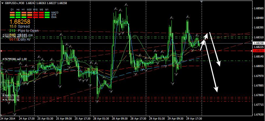Click the 24 Apr 2014 date label

coord(8,118)
